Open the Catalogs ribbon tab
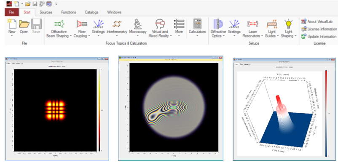This screenshot has height=162, width=338. (91, 12)
